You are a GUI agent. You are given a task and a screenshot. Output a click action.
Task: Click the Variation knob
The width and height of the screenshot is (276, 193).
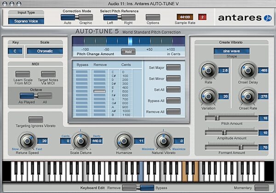tap(208, 96)
